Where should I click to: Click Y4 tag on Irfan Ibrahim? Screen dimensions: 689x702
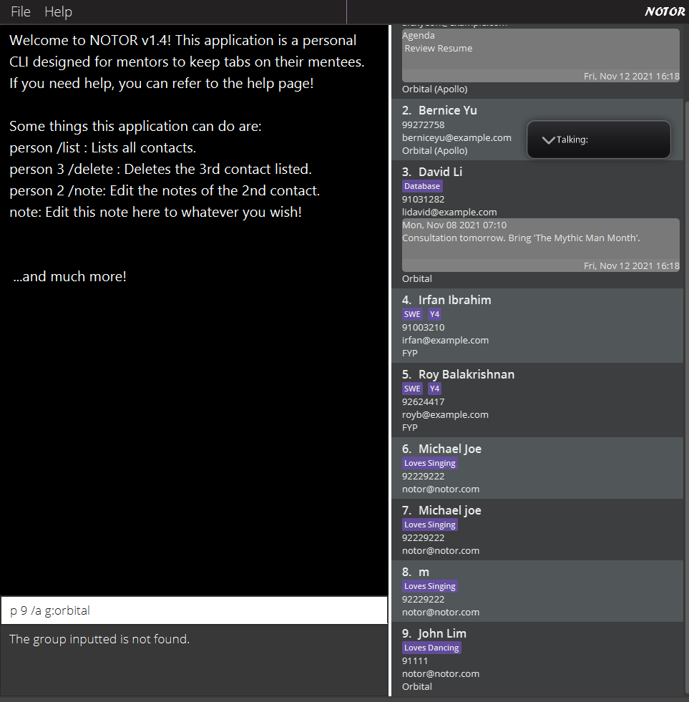coord(434,314)
